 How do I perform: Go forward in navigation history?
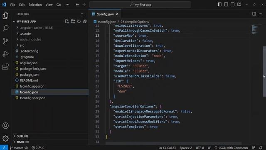(84, 5)
